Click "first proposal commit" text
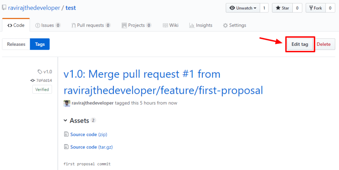Viewport: 339px width, 170px height. pyautogui.click(x=87, y=164)
